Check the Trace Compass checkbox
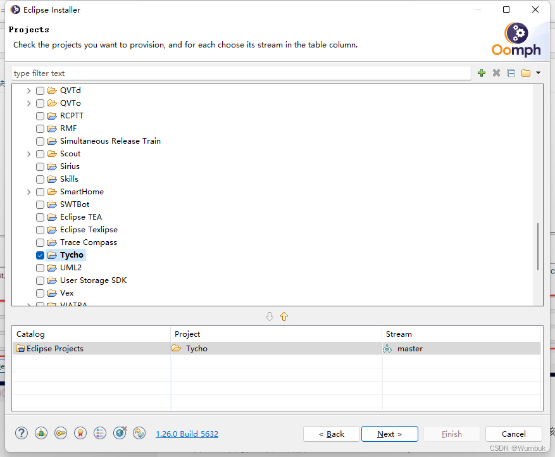Viewport: 555px width, 457px height. 40,242
